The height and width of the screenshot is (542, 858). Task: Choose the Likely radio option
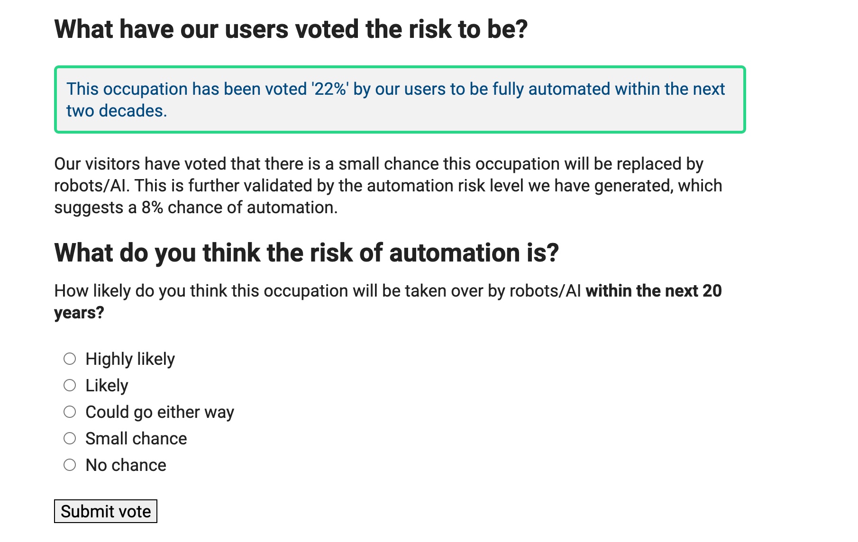pyautogui.click(x=70, y=385)
